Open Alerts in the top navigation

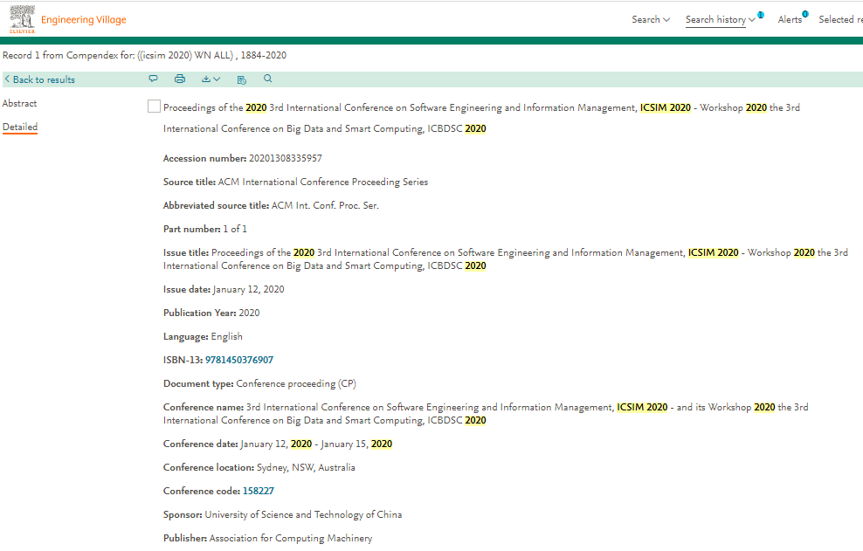(790, 20)
